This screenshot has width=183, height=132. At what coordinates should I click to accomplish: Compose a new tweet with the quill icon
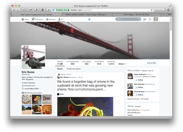156,19
